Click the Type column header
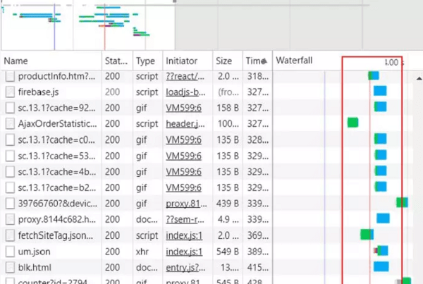The width and height of the screenshot is (423, 284). point(145,61)
